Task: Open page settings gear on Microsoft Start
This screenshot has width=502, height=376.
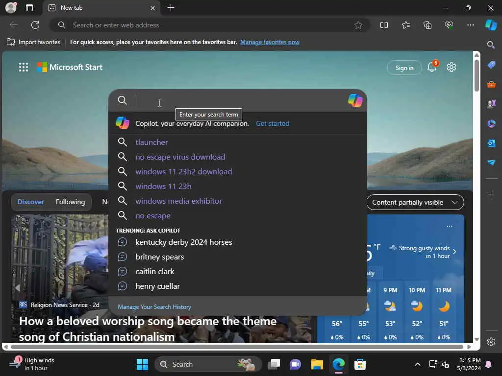Action: (x=452, y=67)
